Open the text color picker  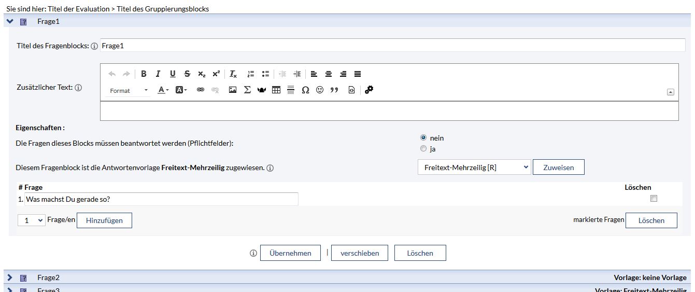(163, 90)
